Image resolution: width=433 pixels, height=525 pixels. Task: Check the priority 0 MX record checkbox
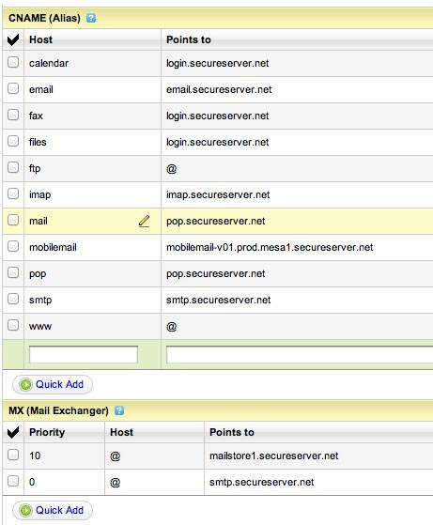pos(13,481)
